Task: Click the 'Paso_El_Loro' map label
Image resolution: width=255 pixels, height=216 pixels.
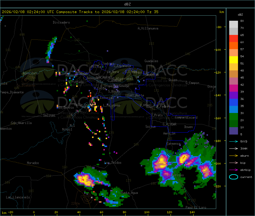Action: coord(196,207)
